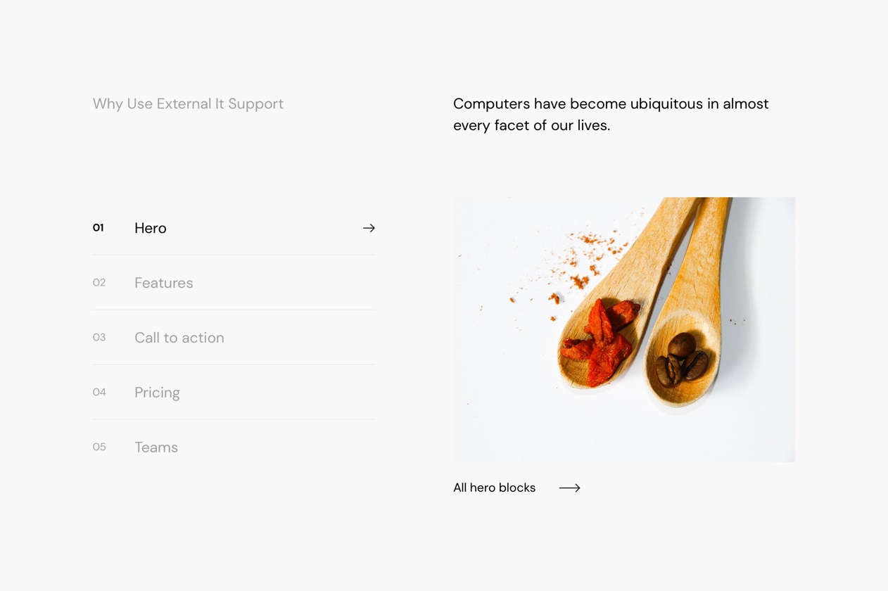Go to the Teams tab
The image size is (888, 591).
(x=156, y=447)
